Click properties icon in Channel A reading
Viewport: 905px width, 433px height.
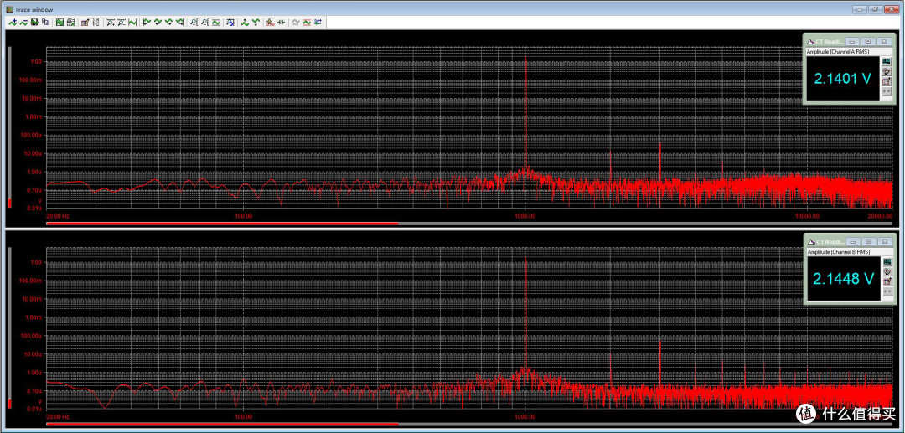[x=887, y=80]
